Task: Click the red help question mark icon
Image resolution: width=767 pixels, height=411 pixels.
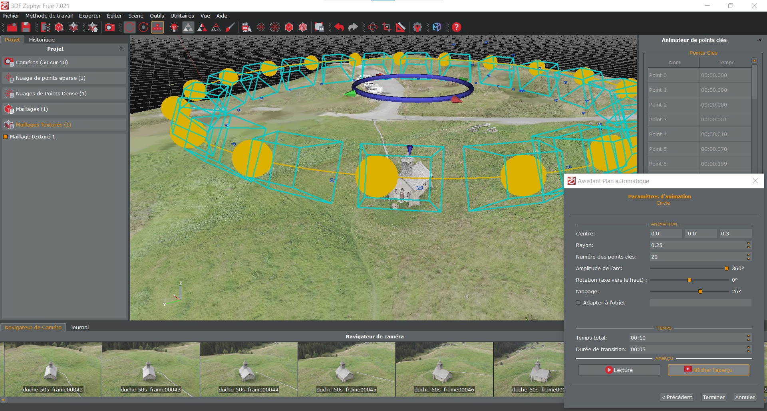Action: 457,27
